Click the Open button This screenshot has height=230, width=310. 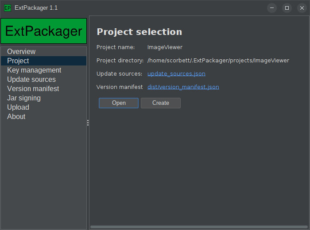(x=119, y=103)
